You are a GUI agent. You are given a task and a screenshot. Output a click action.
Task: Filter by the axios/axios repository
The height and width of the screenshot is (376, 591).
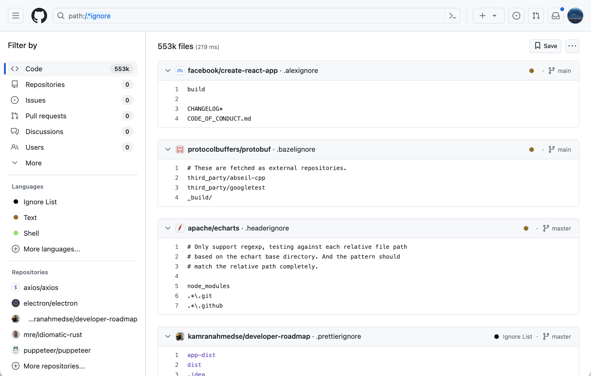coord(41,287)
